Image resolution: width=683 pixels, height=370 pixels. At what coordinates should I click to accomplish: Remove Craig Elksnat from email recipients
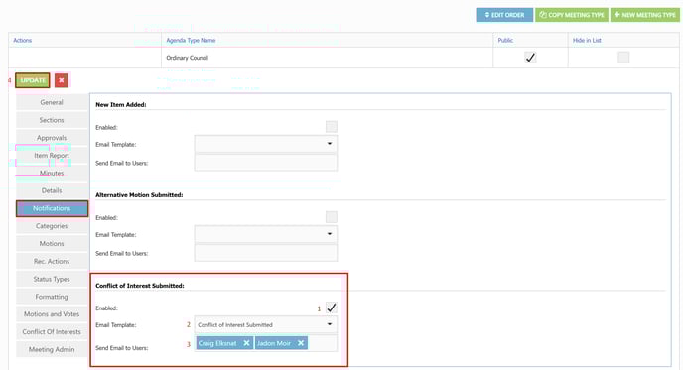[x=246, y=343]
